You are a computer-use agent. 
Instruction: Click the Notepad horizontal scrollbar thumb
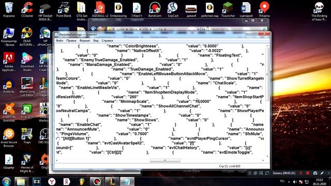click(x=165, y=161)
